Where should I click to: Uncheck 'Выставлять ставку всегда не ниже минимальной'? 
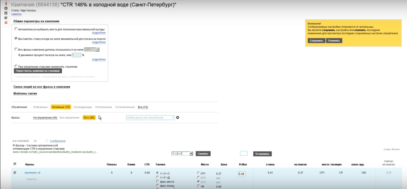(16, 39)
